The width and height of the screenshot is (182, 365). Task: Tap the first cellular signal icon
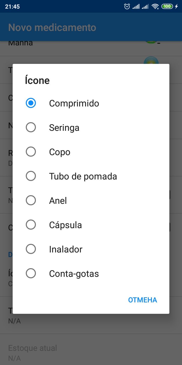(x=136, y=6)
